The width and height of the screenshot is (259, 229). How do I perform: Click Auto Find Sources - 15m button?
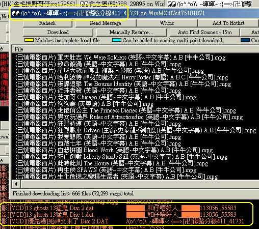tap(204, 32)
